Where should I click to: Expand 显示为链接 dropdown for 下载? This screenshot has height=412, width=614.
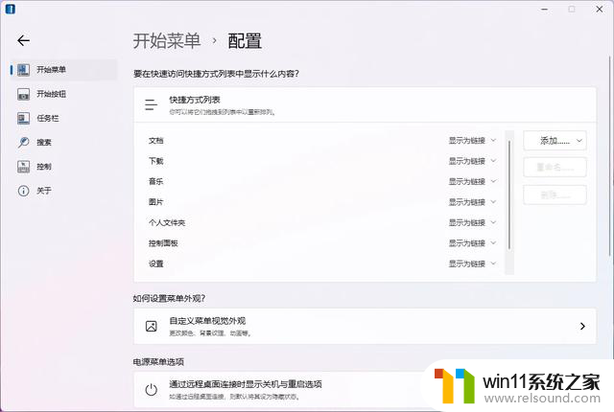[472, 161]
